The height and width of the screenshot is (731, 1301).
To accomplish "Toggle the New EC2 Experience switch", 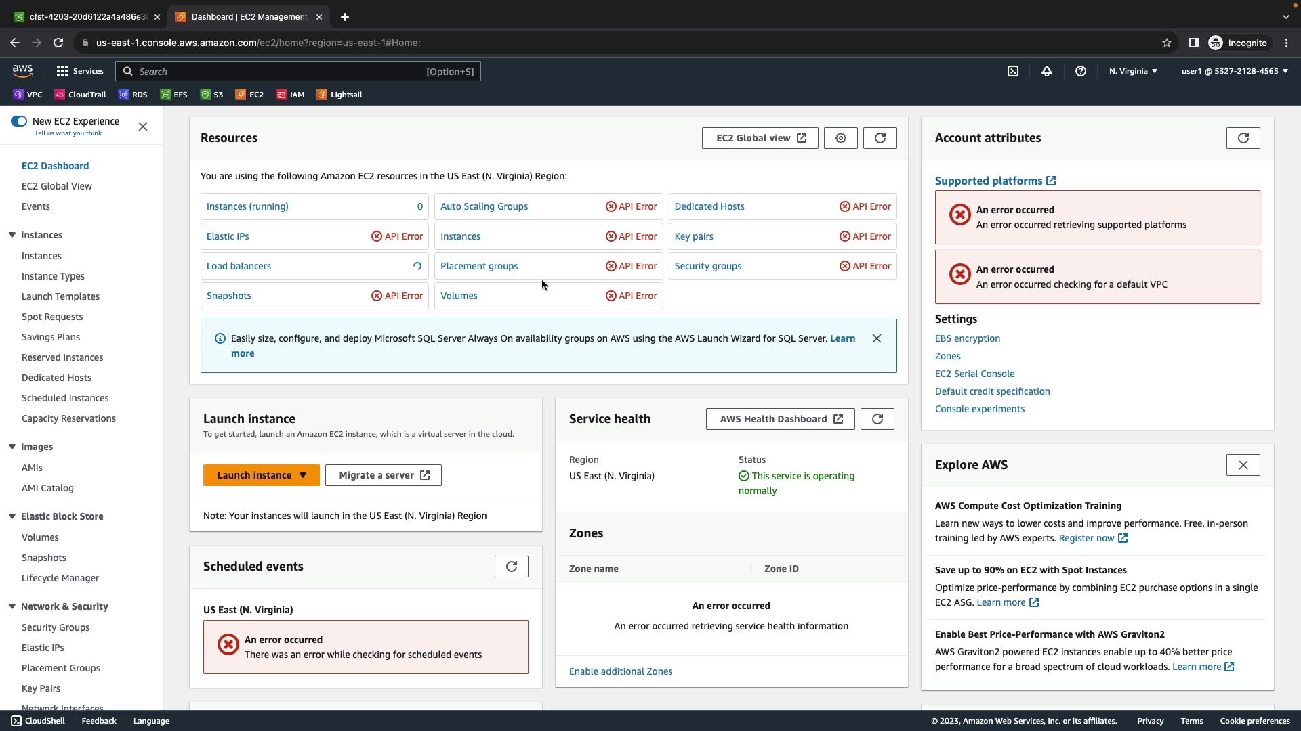I will (x=19, y=121).
